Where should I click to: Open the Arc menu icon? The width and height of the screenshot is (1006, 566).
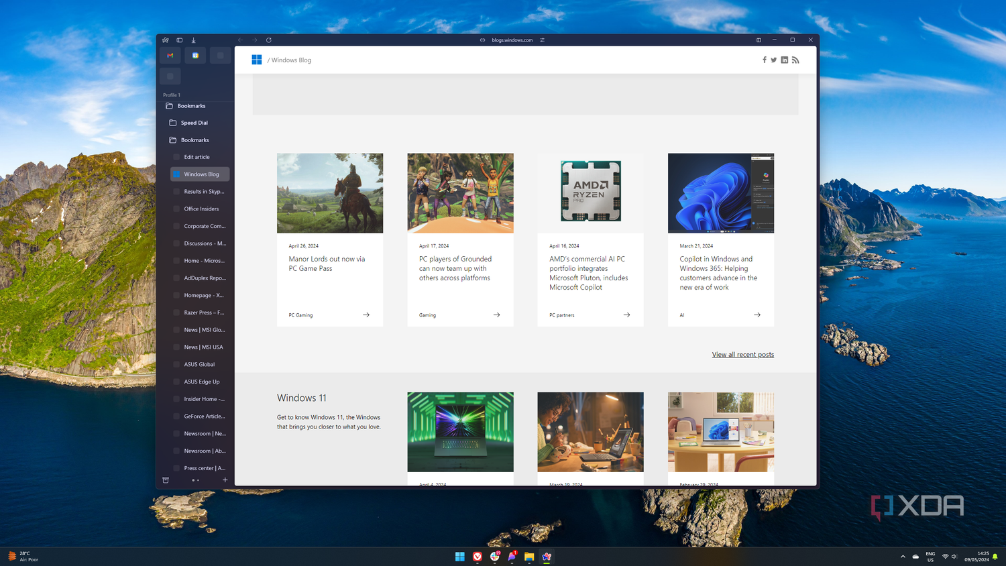tap(166, 40)
